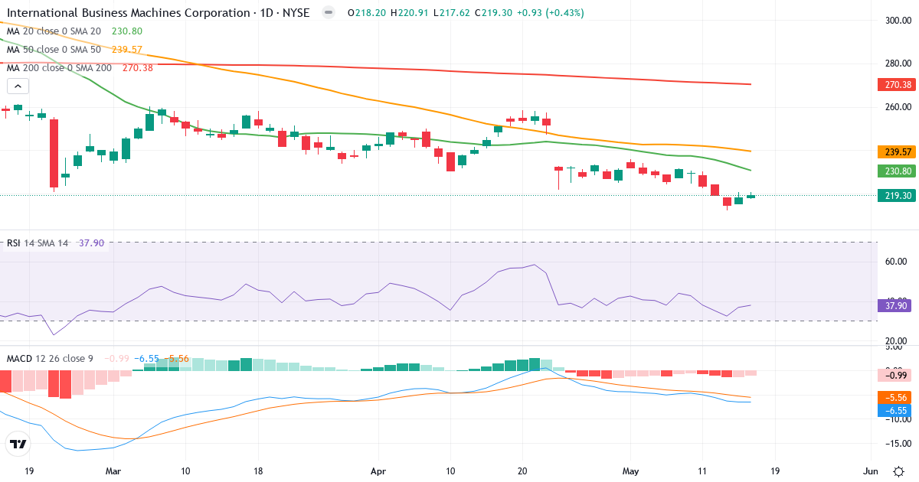The width and height of the screenshot is (919, 482).
Task: Click the MACD 12 26 close 9 label
Action: pos(50,358)
